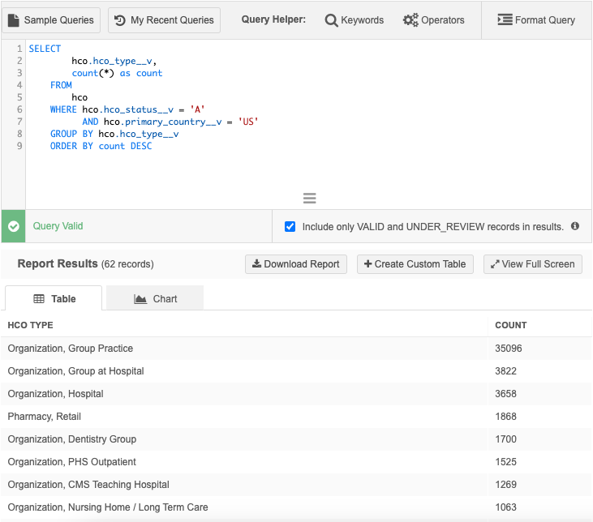
Task: Grab the query editor resize handle
Action: (x=309, y=199)
